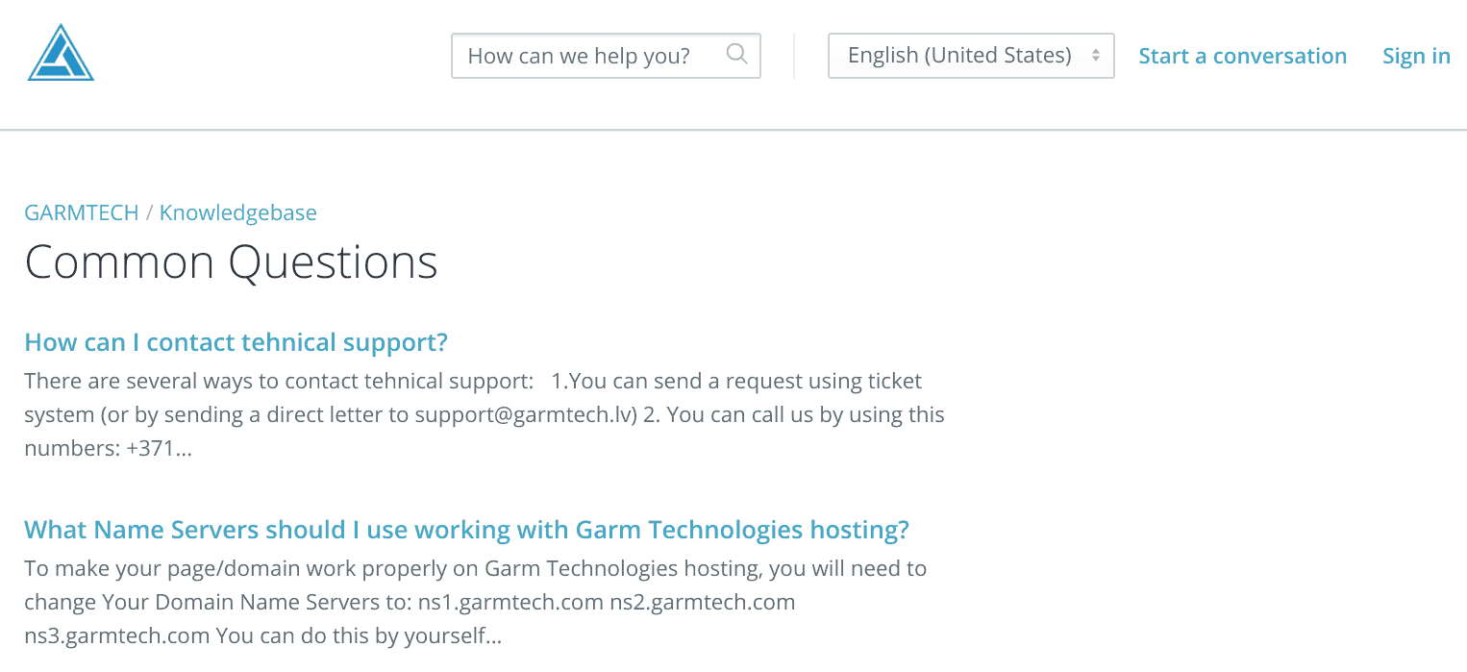Image resolution: width=1467 pixels, height=672 pixels.
Task: Open the Knowledgebase breadcrumb link
Action: (x=238, y=212)
